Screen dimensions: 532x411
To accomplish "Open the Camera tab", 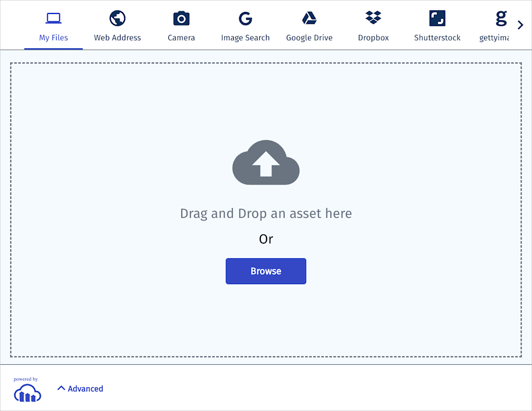I will tap(181, 25).
